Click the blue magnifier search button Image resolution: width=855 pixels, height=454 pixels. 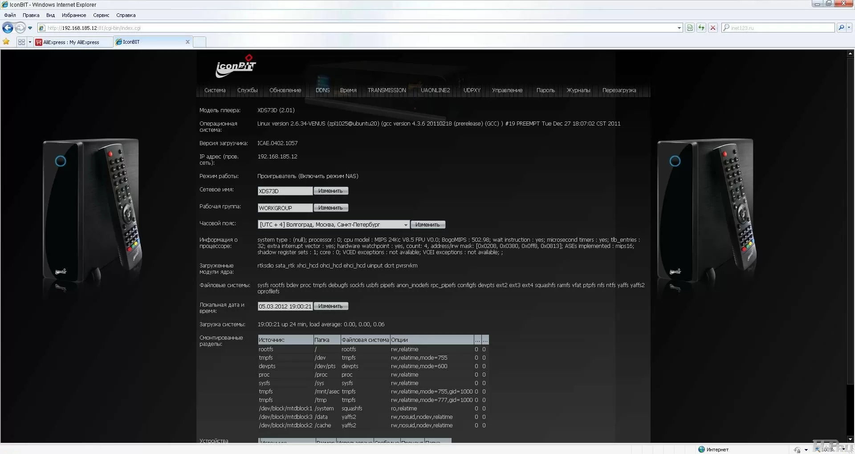pos(841,28)
